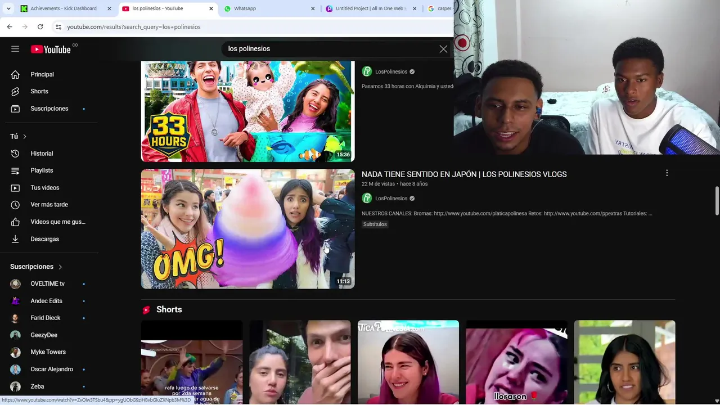Open NADA TIENE SENTIDO EN JAPÓN video title
Screen dimensions: 720x405
(464, 174)
